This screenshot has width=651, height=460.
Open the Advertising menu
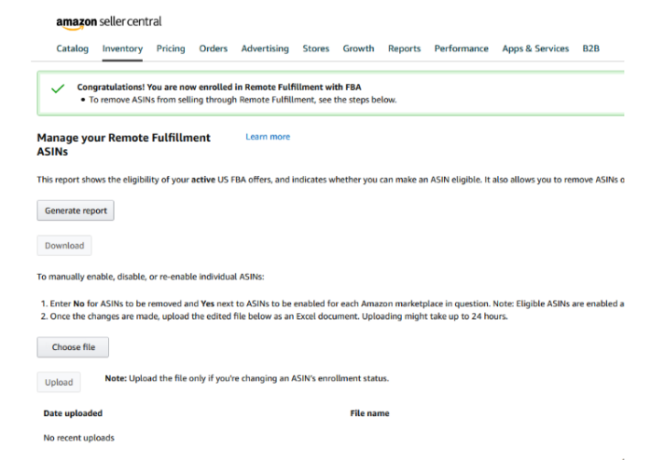265,48
